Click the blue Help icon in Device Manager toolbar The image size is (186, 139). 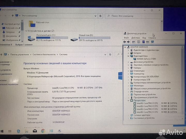[x=144, y=42]
